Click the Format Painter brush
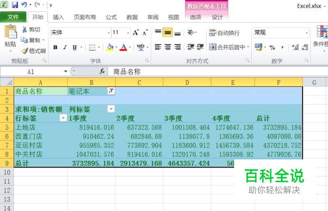The image size is (328, 211). click(34, 51)
